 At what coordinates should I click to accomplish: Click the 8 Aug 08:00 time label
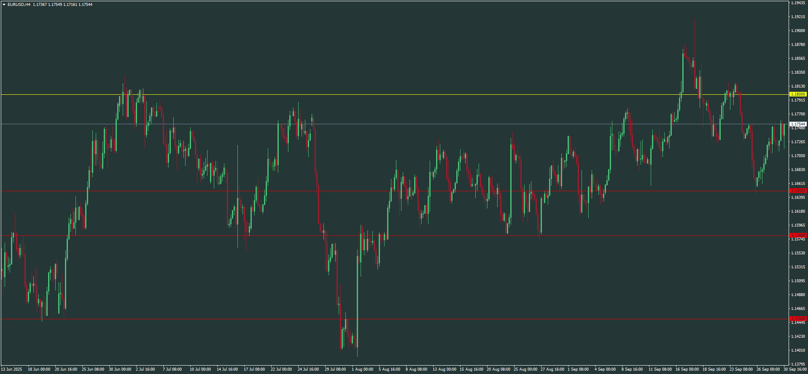(416, 369)
